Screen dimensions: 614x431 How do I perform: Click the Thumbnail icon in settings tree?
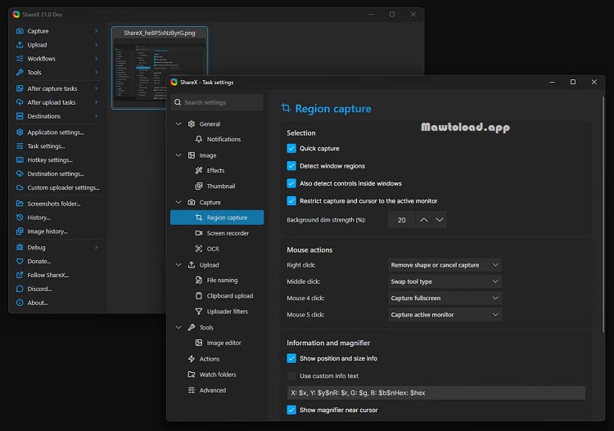click(199, 186)
